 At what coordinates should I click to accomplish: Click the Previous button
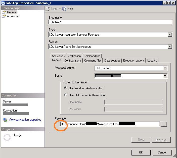[161, 140]
